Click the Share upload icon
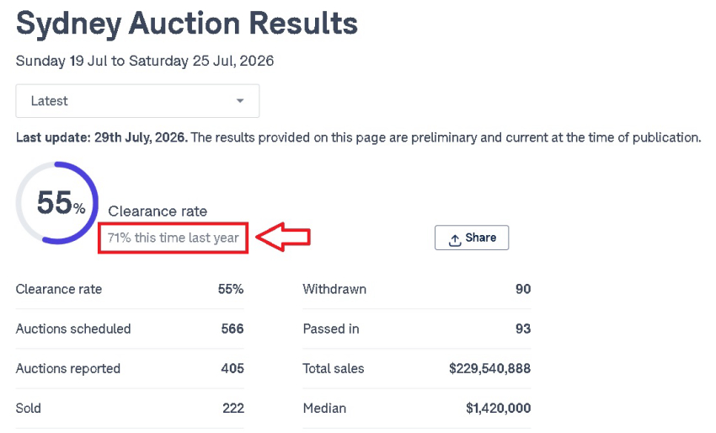This screenshot has width=716, height=433. 454,239
